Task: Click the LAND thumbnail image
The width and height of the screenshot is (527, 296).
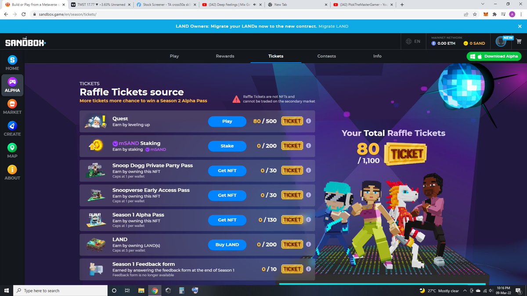Action: (95, 244)
